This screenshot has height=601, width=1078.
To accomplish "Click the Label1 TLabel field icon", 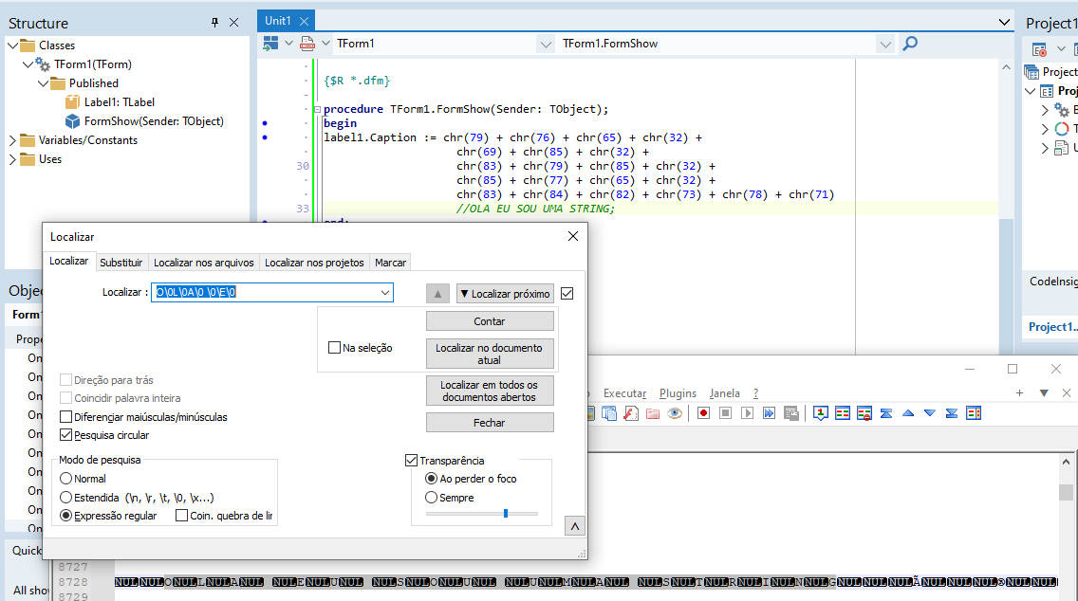I will coord(72,101).
